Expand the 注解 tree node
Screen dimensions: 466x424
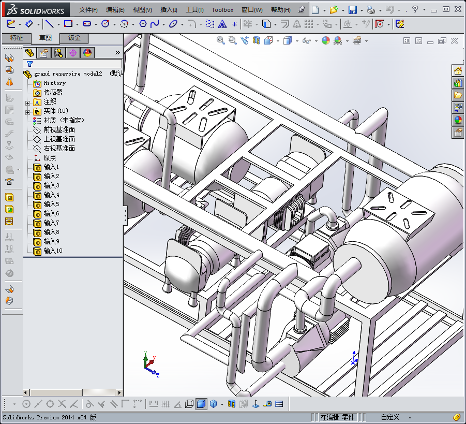(28, 102)
